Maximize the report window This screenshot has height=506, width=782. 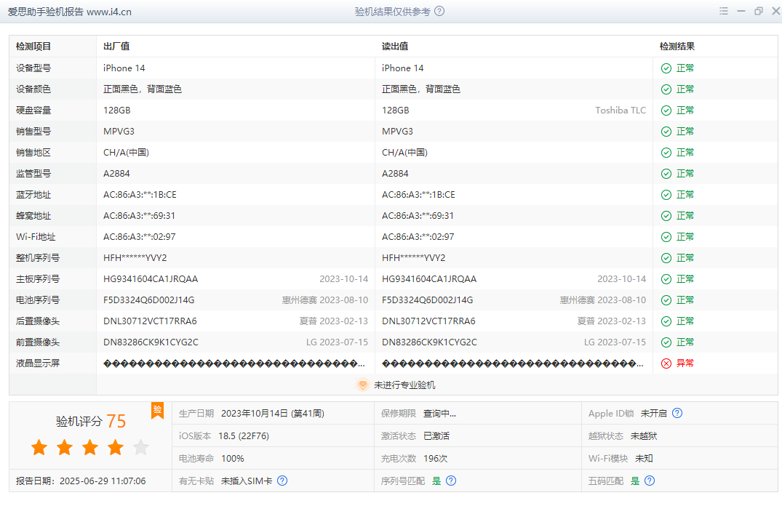tap(759, 12)
